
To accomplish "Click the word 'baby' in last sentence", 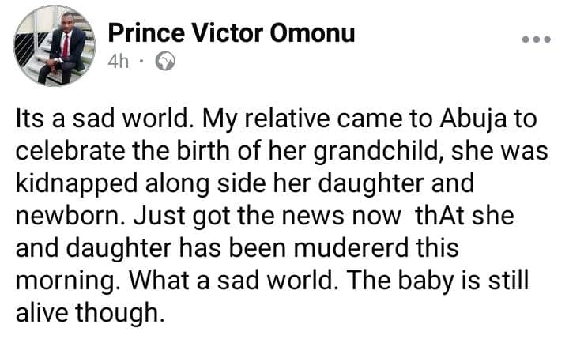I will click(427, 281).
